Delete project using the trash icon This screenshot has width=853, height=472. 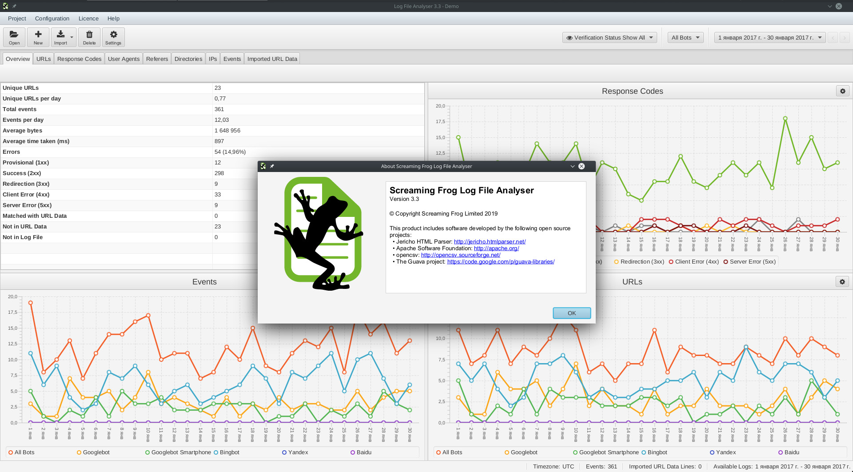89,37
